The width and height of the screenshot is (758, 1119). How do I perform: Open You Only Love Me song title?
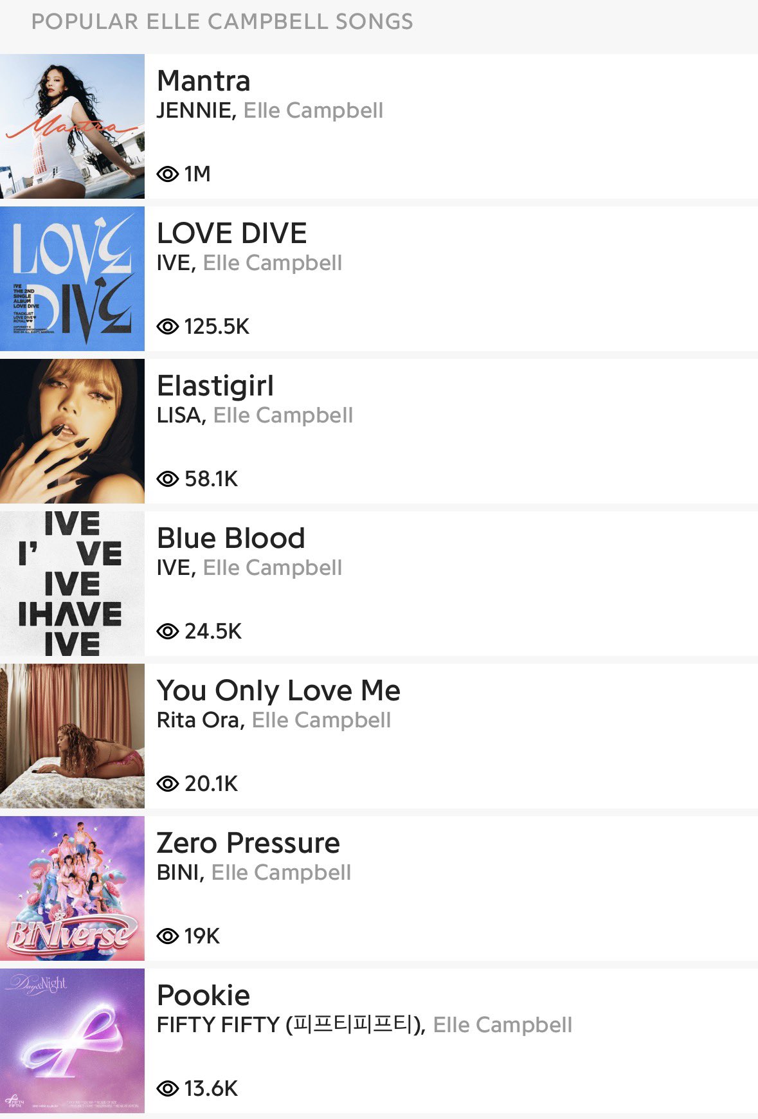(x=278, y=691)
